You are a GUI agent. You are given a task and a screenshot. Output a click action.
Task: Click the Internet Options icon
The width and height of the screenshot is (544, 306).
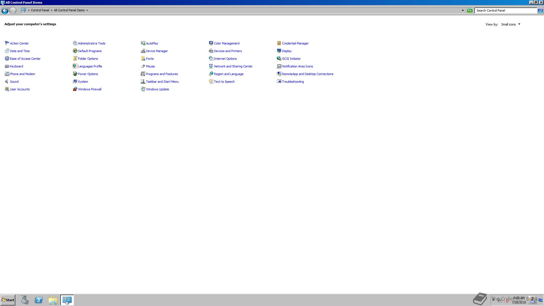pos(211,58)
